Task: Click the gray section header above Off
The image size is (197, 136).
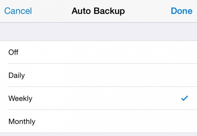Action: (98, 32)
